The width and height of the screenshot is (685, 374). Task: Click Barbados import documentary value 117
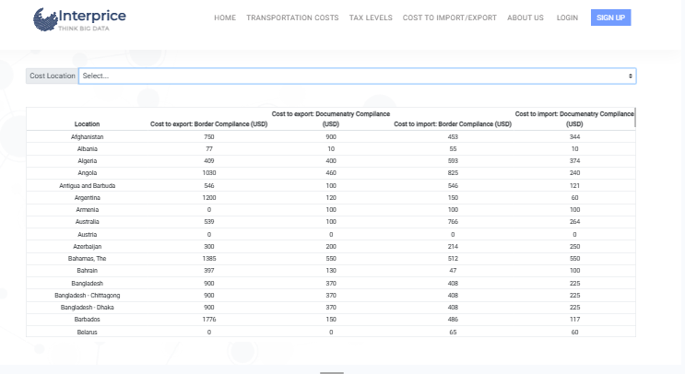(x=574, y=320)
